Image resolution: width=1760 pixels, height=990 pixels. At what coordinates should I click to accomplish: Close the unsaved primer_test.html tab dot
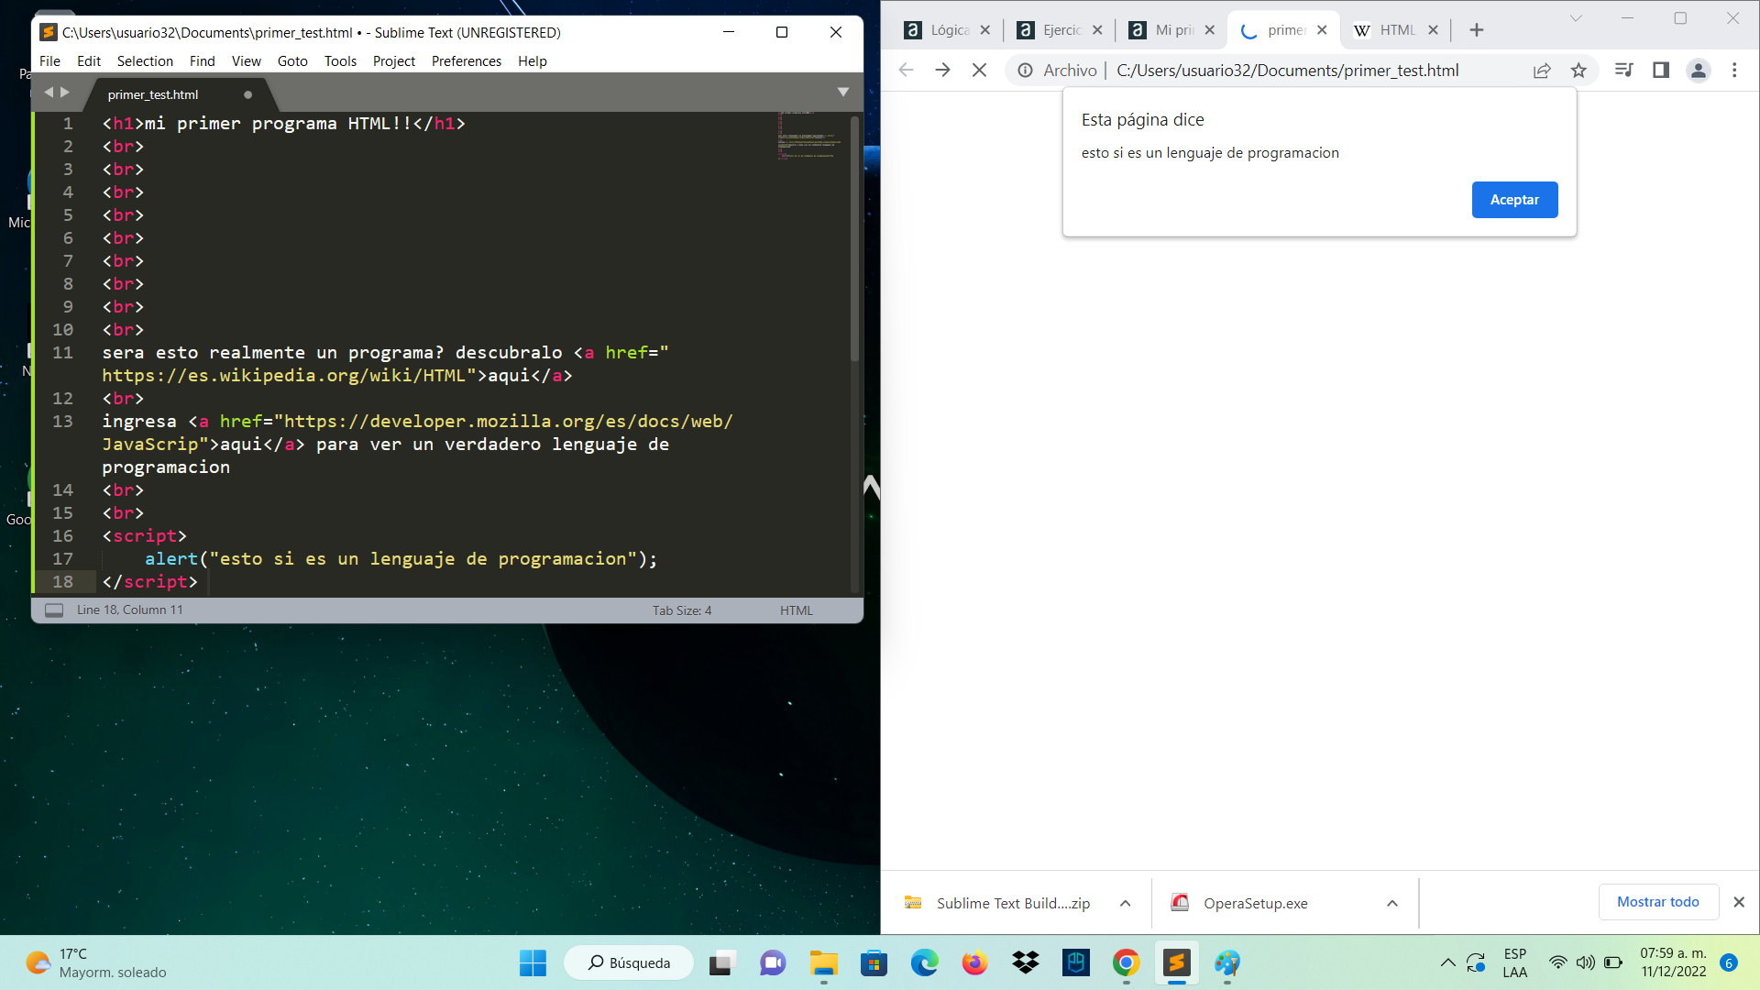(247, 94)
